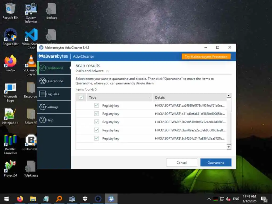Select the Solara V3 desktop icon
This screenshot has height=204, width=272.
click(31, 116)
